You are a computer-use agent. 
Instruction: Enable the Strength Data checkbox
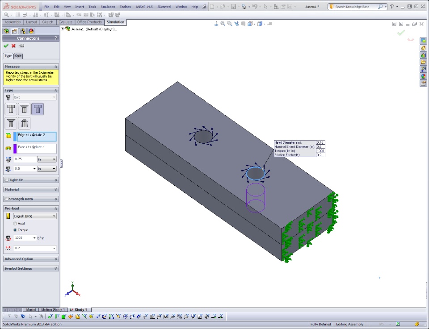pos(7,199)
